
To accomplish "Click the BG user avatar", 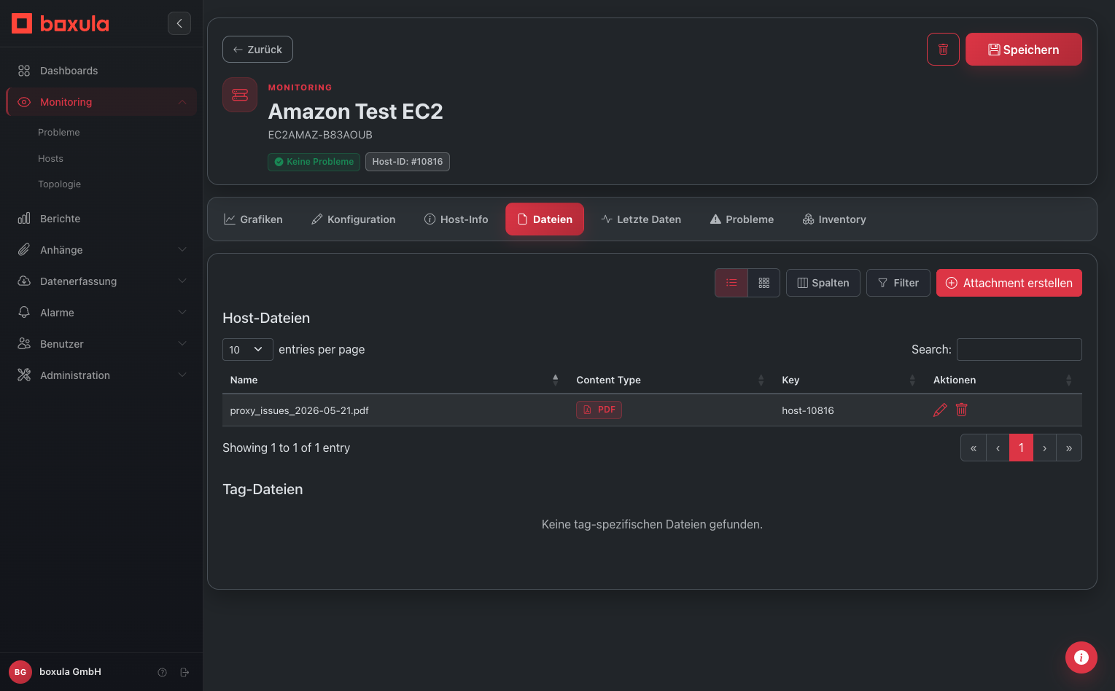I will 20,672.
